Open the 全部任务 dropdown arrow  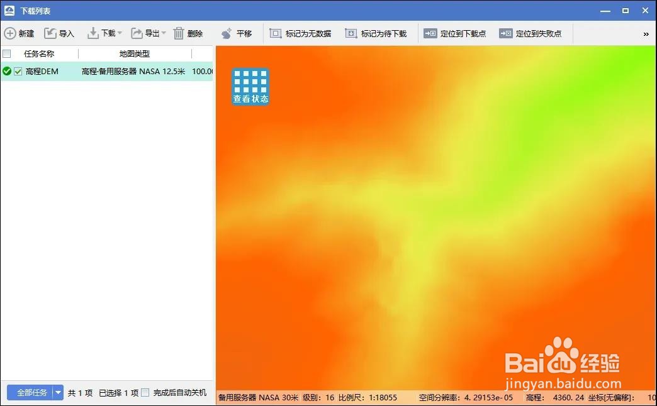pos(59,393)
